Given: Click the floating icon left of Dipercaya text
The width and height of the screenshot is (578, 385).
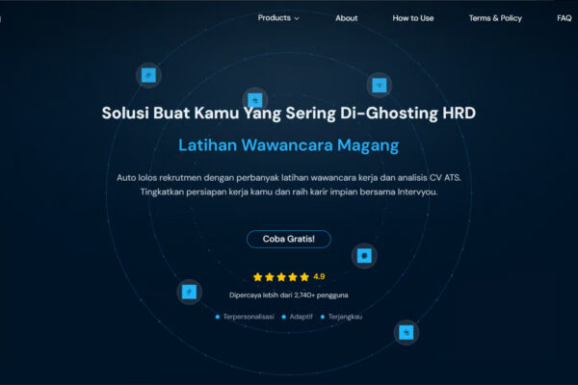Looking at the screenshot, I should pyautogui.click(x=190, y=292).
